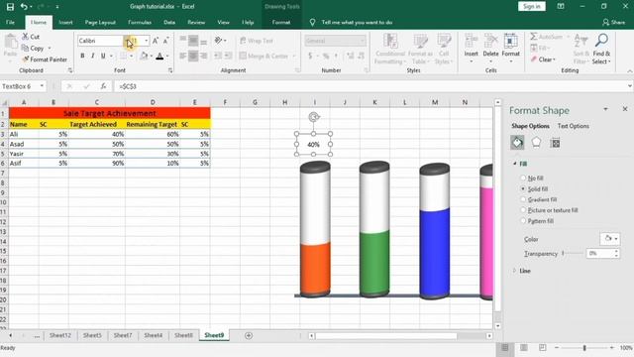Toggle Italic formatting
This screenshot has height=357, width=634.
(92, 56)
